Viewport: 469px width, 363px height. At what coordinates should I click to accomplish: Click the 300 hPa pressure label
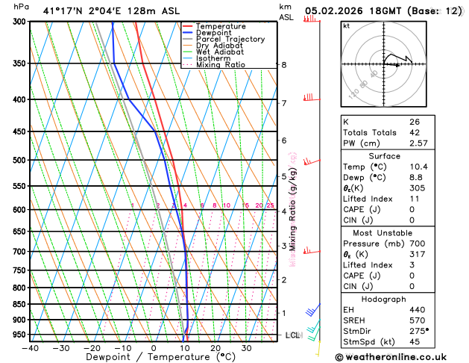(21, 22)
